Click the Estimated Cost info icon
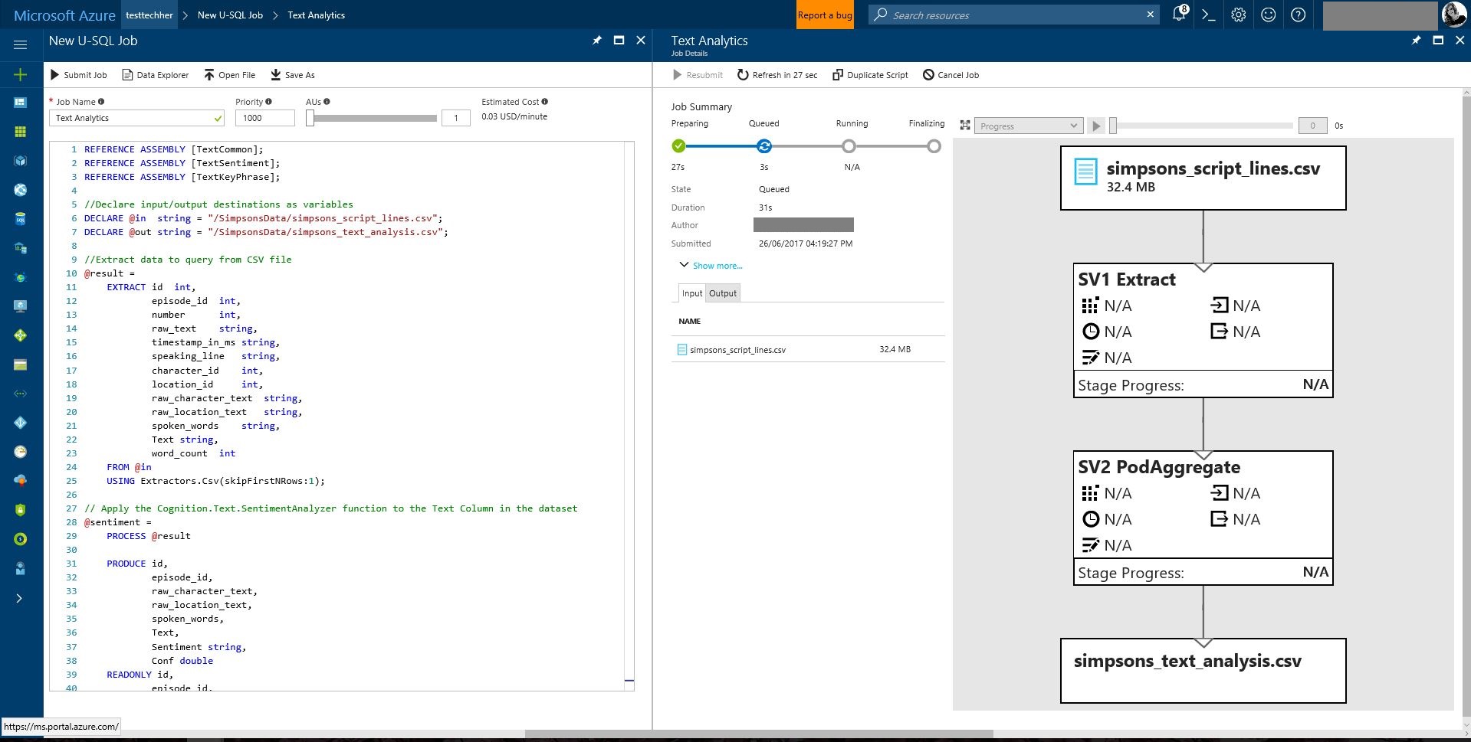 (545, 101)
